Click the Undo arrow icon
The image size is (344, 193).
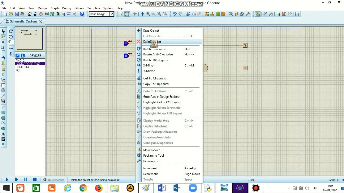click(175, 14)
